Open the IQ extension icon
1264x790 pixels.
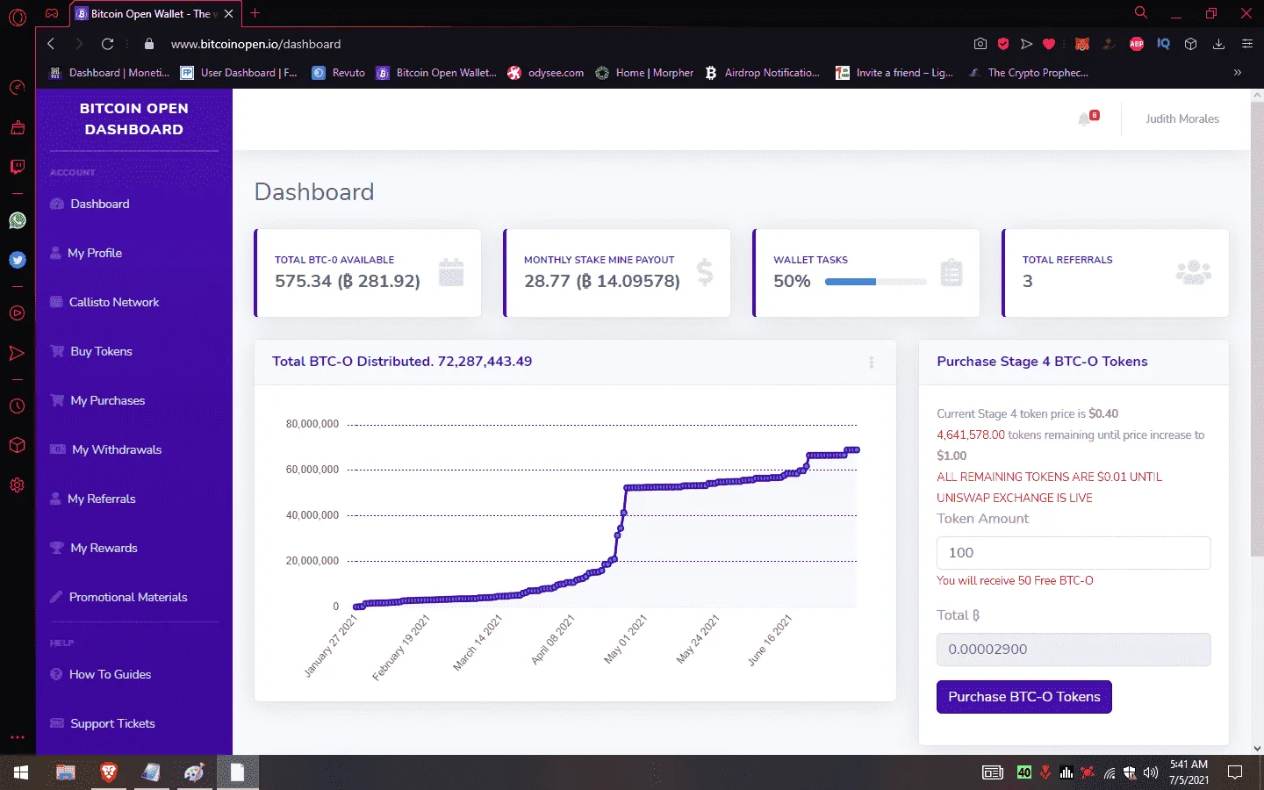[x=1163, y=44]
